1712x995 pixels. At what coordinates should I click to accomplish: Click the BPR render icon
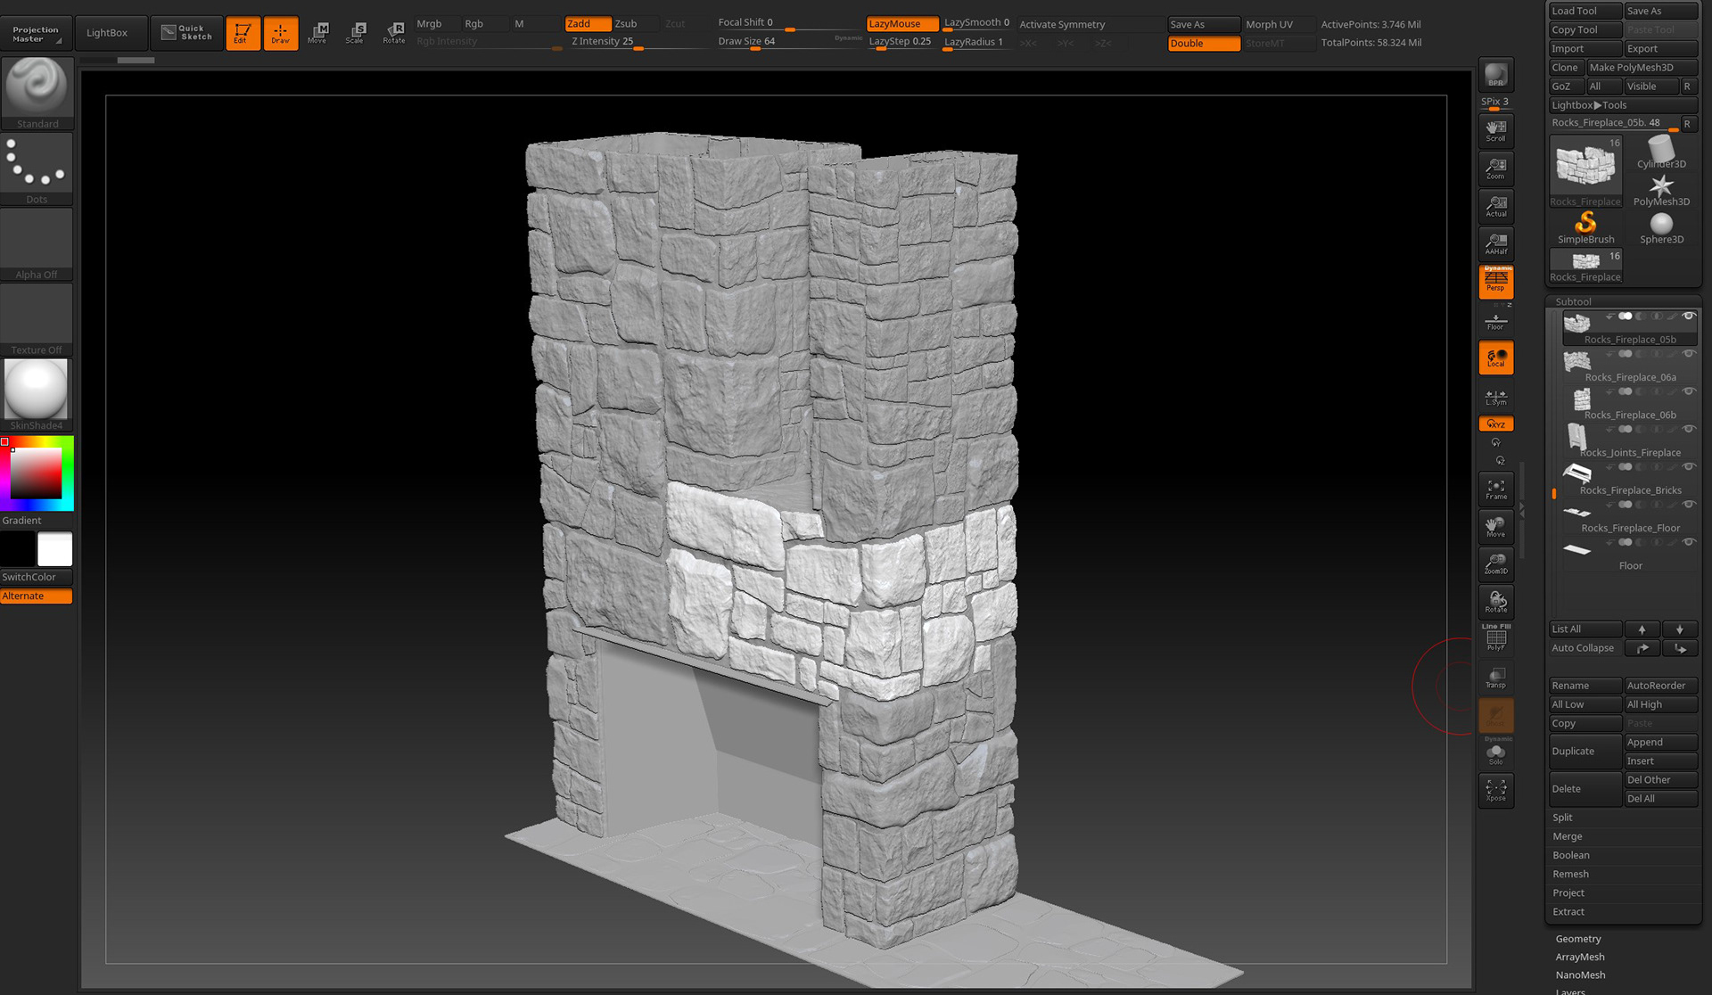pyautogui.click(x=1495, y=75)
